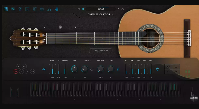This screenshot has height=109, width=199.
Task: Click the blue triple-circle icon beside BODY
Action: (44, 69)
